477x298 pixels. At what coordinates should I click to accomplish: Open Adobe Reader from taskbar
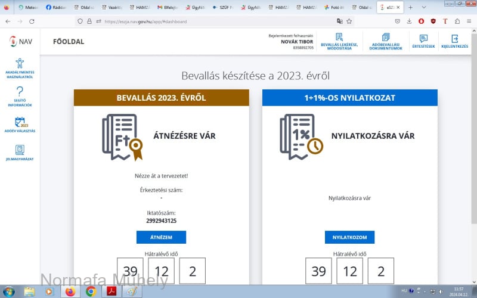pos(111,291)
